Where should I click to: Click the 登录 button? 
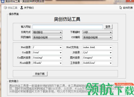click(x=108, y=27)
